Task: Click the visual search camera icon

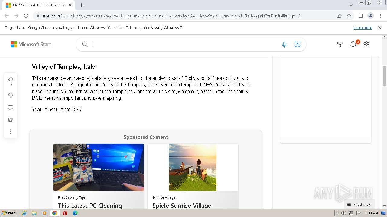Action: [x=298, y=45]
